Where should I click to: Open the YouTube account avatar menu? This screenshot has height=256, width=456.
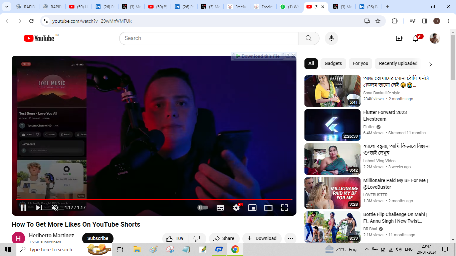coord(435,38)
